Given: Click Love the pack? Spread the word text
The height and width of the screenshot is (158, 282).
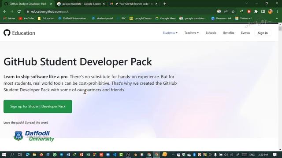Looking at the screenshot, I should click(26, 122).
